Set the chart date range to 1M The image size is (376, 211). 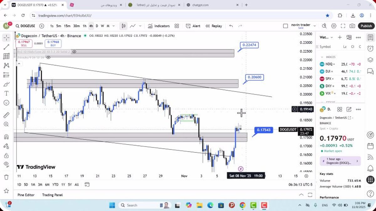pyautogui.click(x=33, y=184)
